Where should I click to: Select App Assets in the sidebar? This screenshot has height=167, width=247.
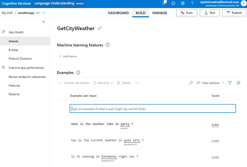pos(16,32)
